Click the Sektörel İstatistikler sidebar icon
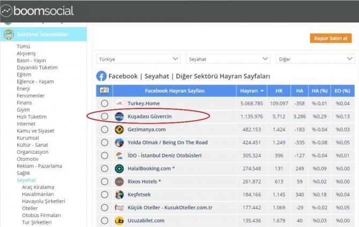This screenshot has width=359, height=227. pyautogui.click(x=9, y=35)
